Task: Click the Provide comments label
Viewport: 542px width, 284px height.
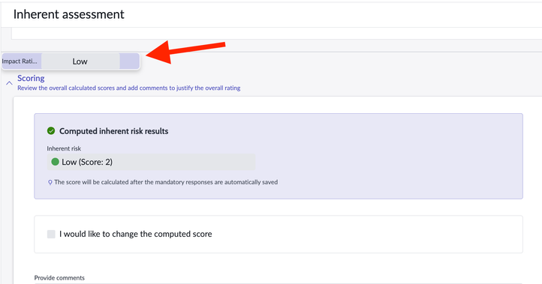Action: point(59,278)
